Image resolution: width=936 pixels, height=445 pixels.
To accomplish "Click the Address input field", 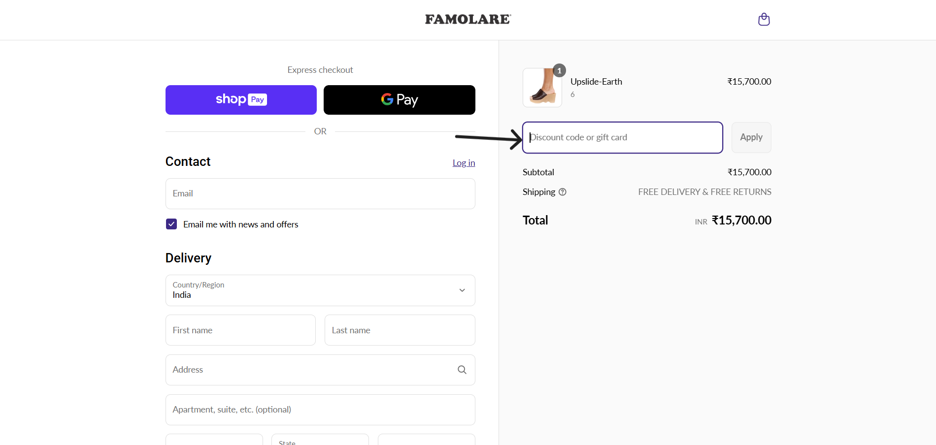I will [x=310, y=370].
